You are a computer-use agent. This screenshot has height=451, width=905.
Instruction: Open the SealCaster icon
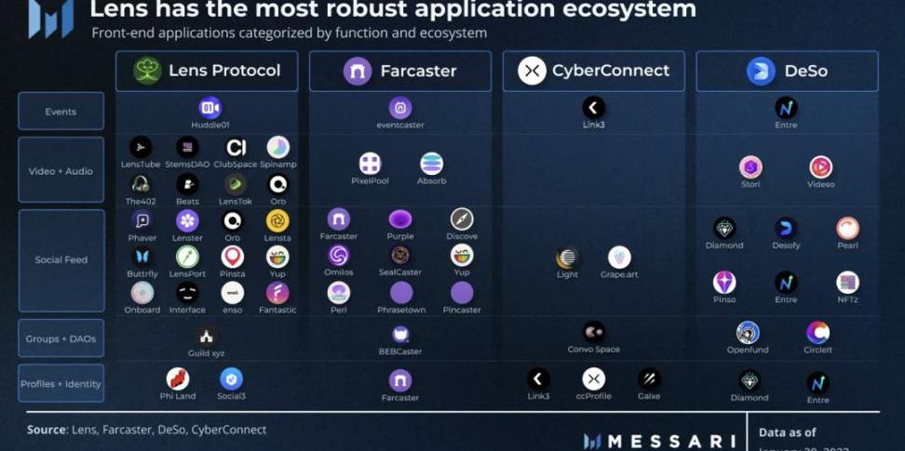click(400, 255)
